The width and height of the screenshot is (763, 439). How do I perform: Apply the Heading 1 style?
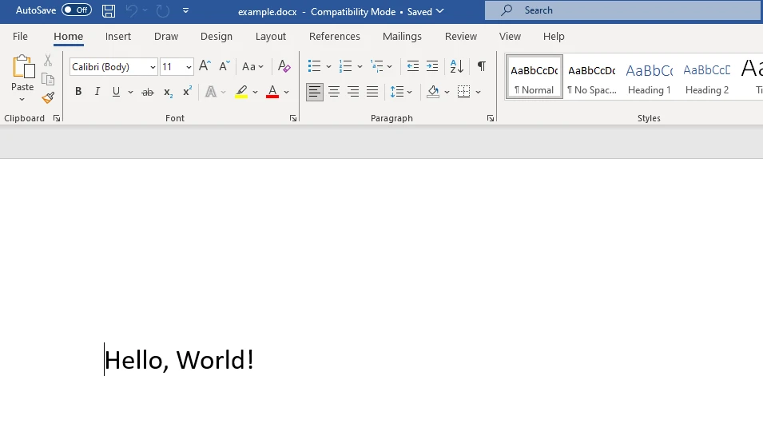(649, 77)
